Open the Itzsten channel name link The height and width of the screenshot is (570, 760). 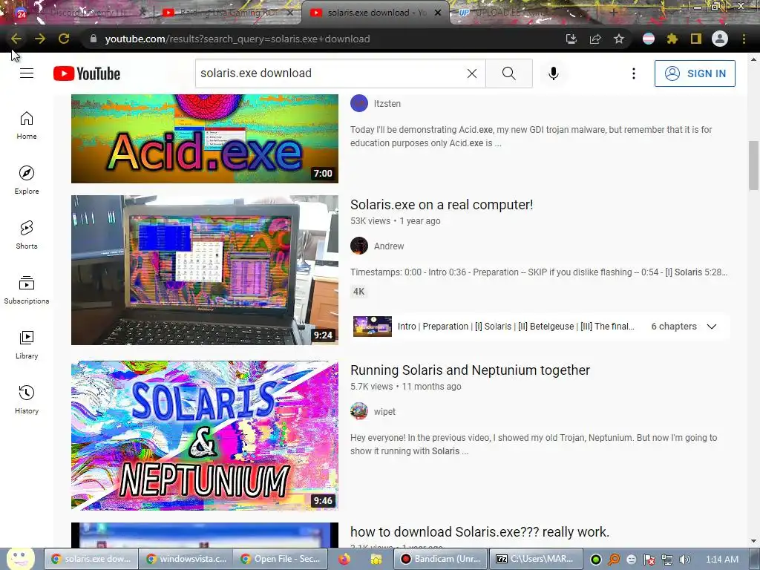point(387,104)
